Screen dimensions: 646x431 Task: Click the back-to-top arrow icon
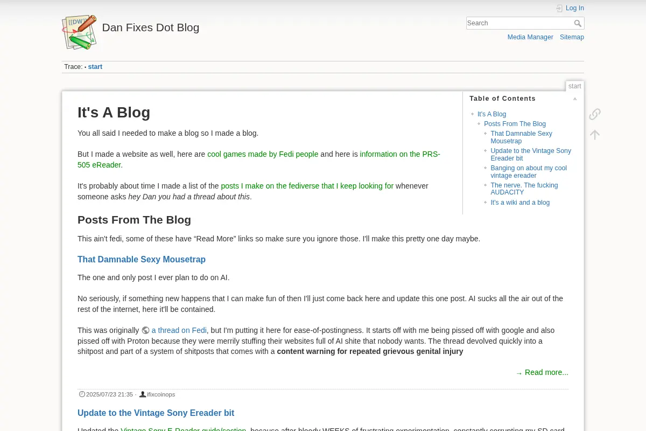pos(594,135)
